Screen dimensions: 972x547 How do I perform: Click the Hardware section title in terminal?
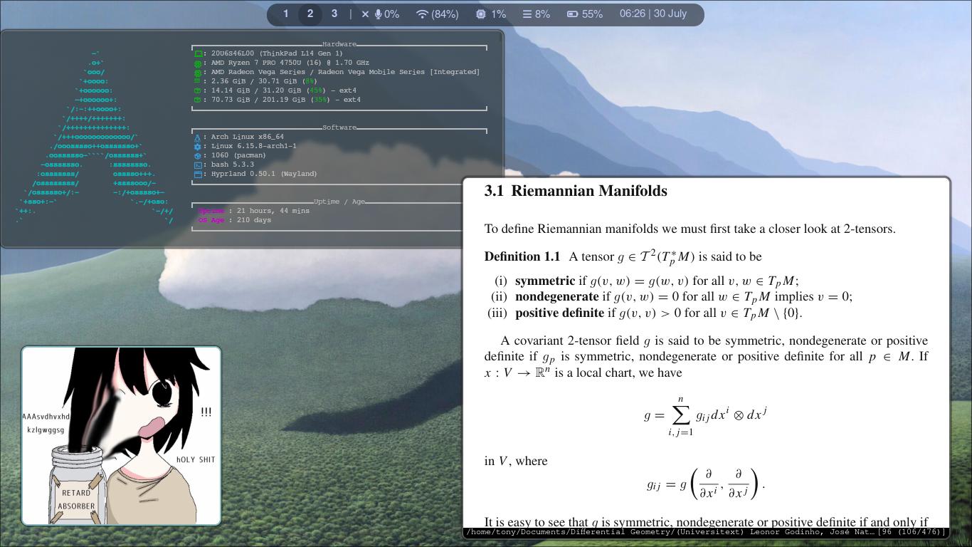pos(339,44)
